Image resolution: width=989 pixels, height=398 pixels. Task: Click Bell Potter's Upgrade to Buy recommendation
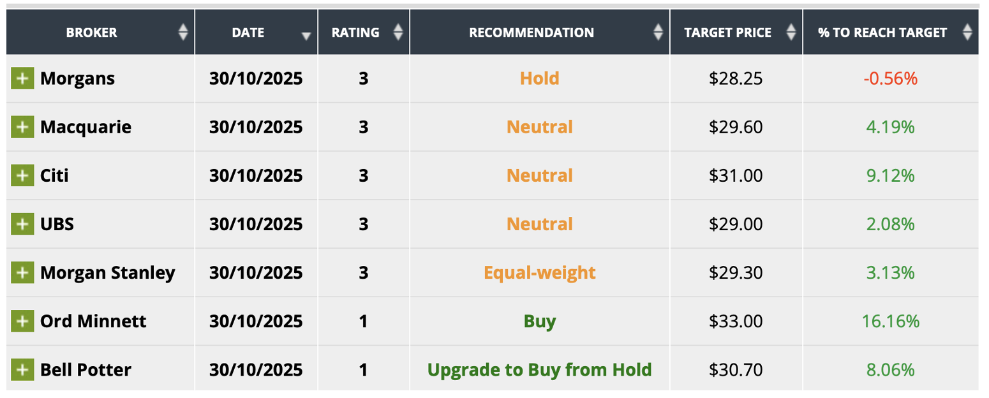(540, 369)
